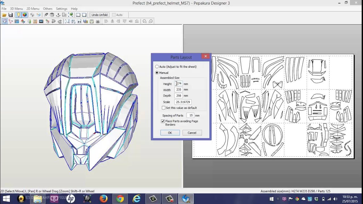Select the Select/Move arrow tool

tap(5, 21)
